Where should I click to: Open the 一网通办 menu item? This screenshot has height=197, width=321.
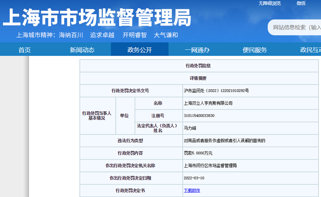coord(197,50)
